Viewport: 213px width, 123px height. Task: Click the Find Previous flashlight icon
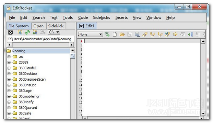pyautogui.click(x=160, y=35)
